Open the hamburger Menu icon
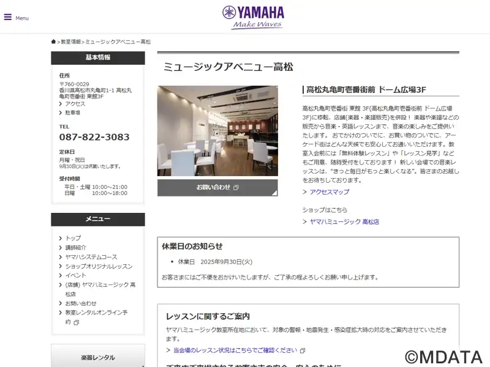This screenshot has width=490, height=367. pos(8,17)
